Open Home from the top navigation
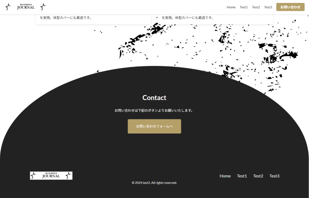This screenshot has height=198, width=309. click(x=231, y=7)
